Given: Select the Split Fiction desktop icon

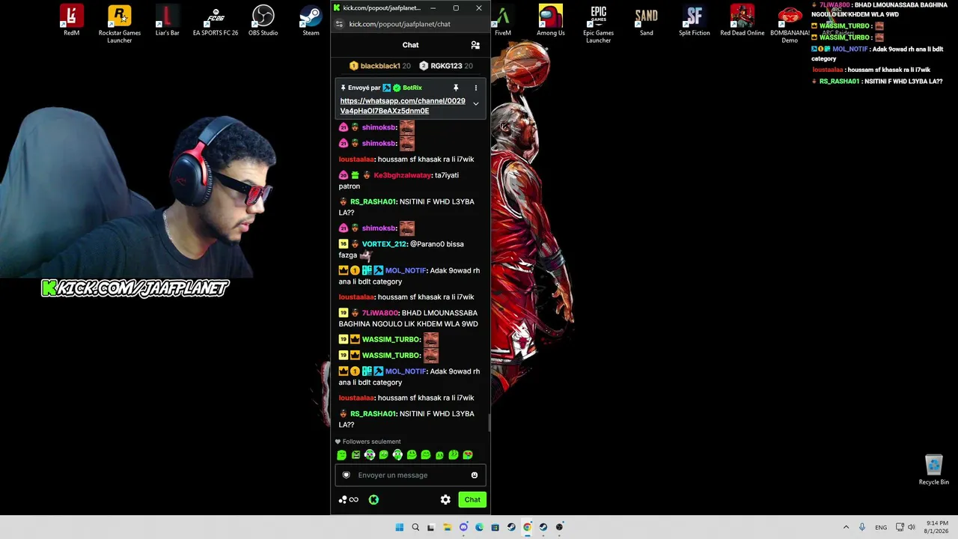Looking at the screenshot, I should (694, 21).
